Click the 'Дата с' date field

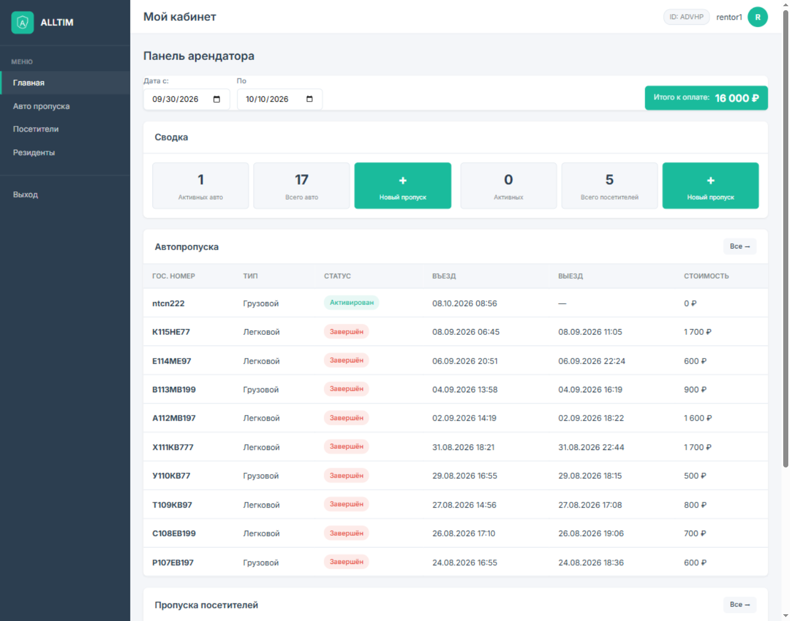[x=187, y=99]
